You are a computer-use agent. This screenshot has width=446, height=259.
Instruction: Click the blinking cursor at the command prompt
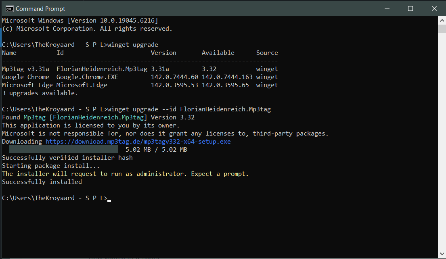pos(109,199)
